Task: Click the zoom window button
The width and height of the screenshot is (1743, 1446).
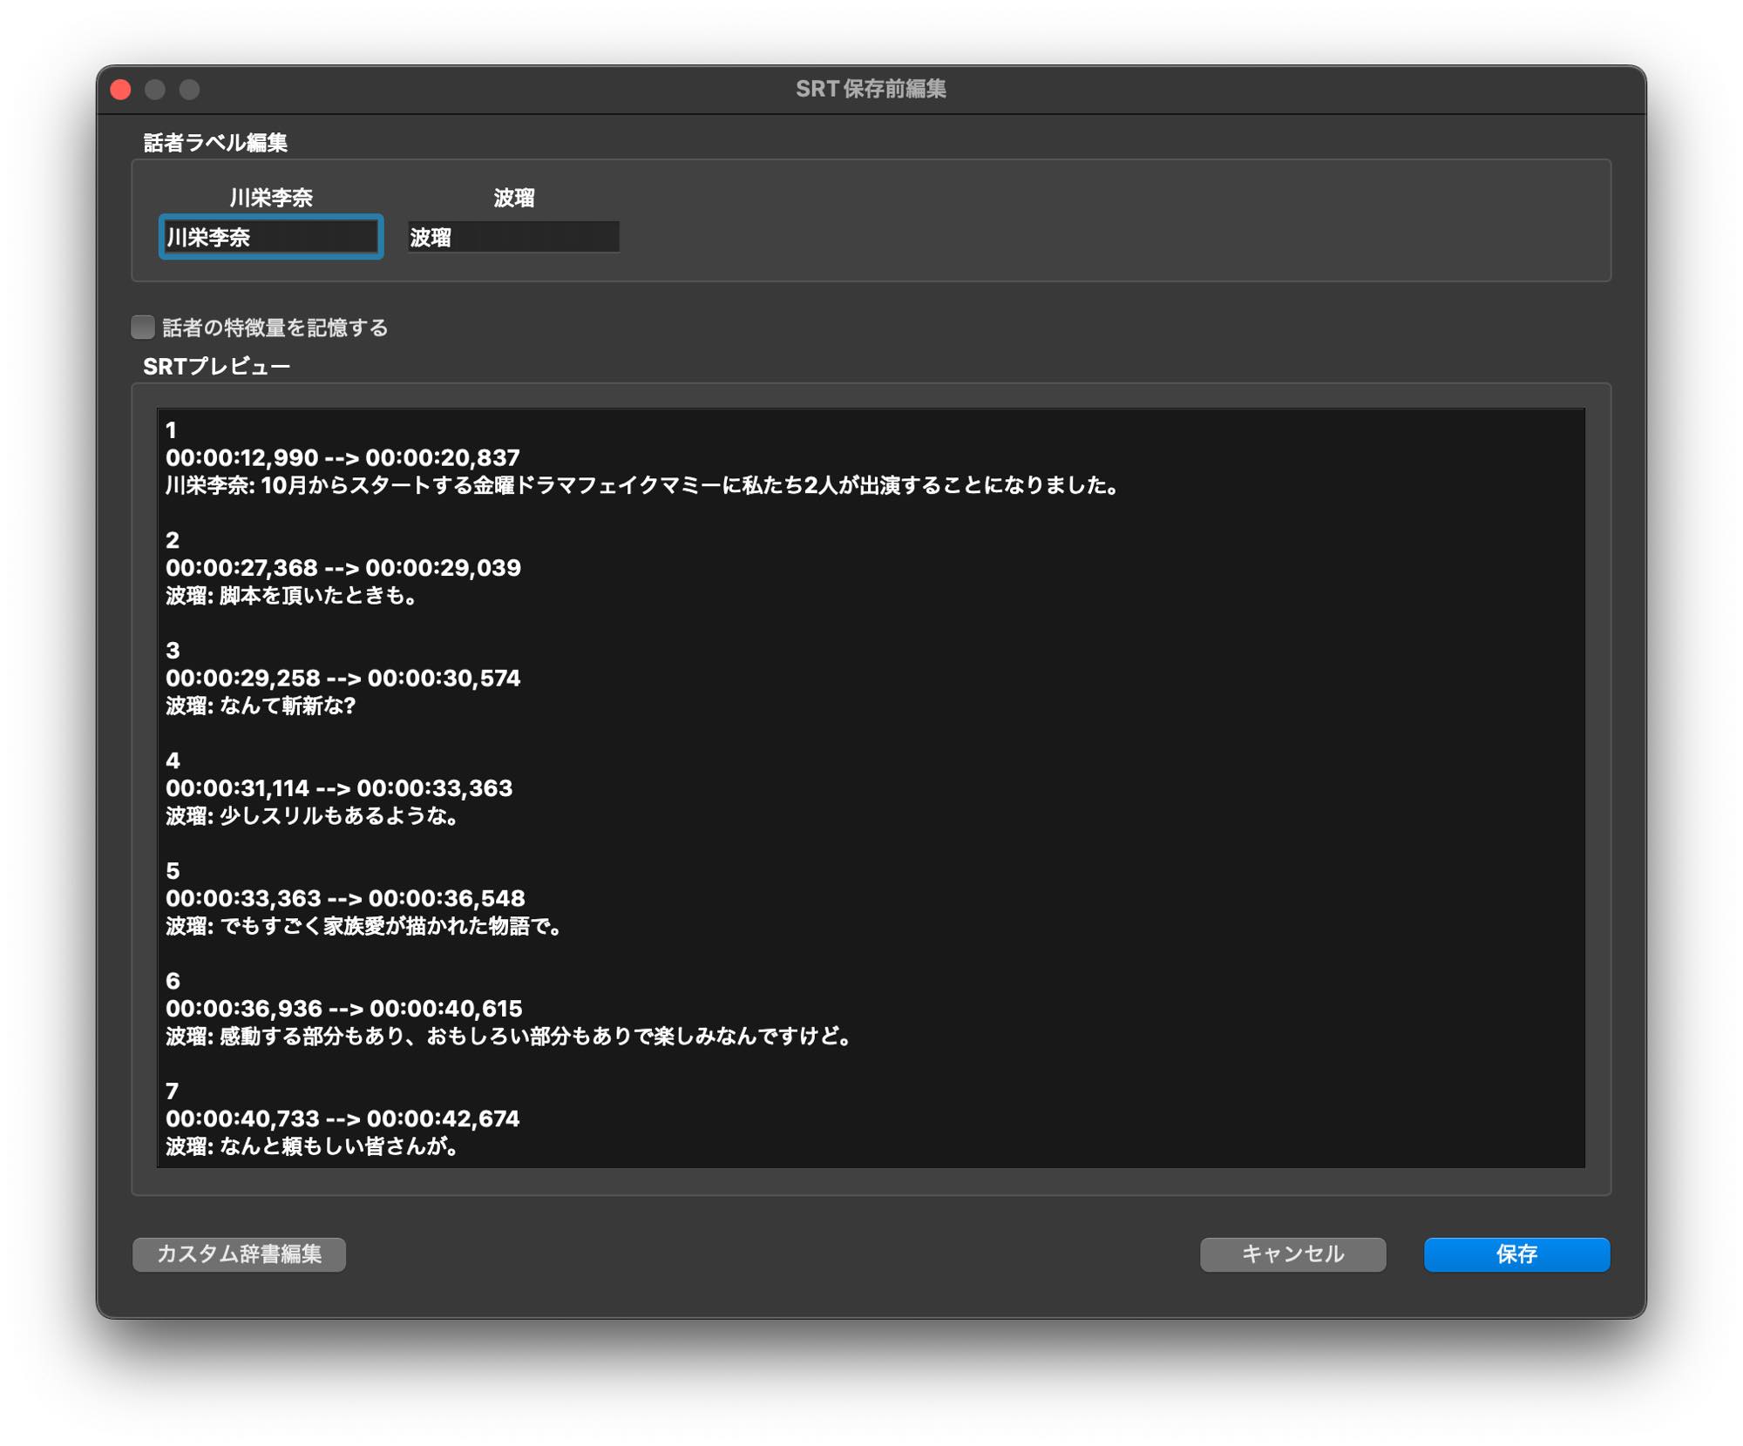Action: pyautogui.click(x=190, y=90)
